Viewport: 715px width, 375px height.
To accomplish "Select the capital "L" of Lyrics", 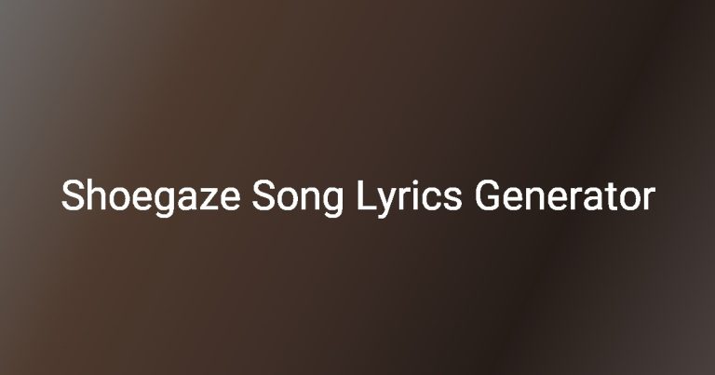I will [367, 196].
